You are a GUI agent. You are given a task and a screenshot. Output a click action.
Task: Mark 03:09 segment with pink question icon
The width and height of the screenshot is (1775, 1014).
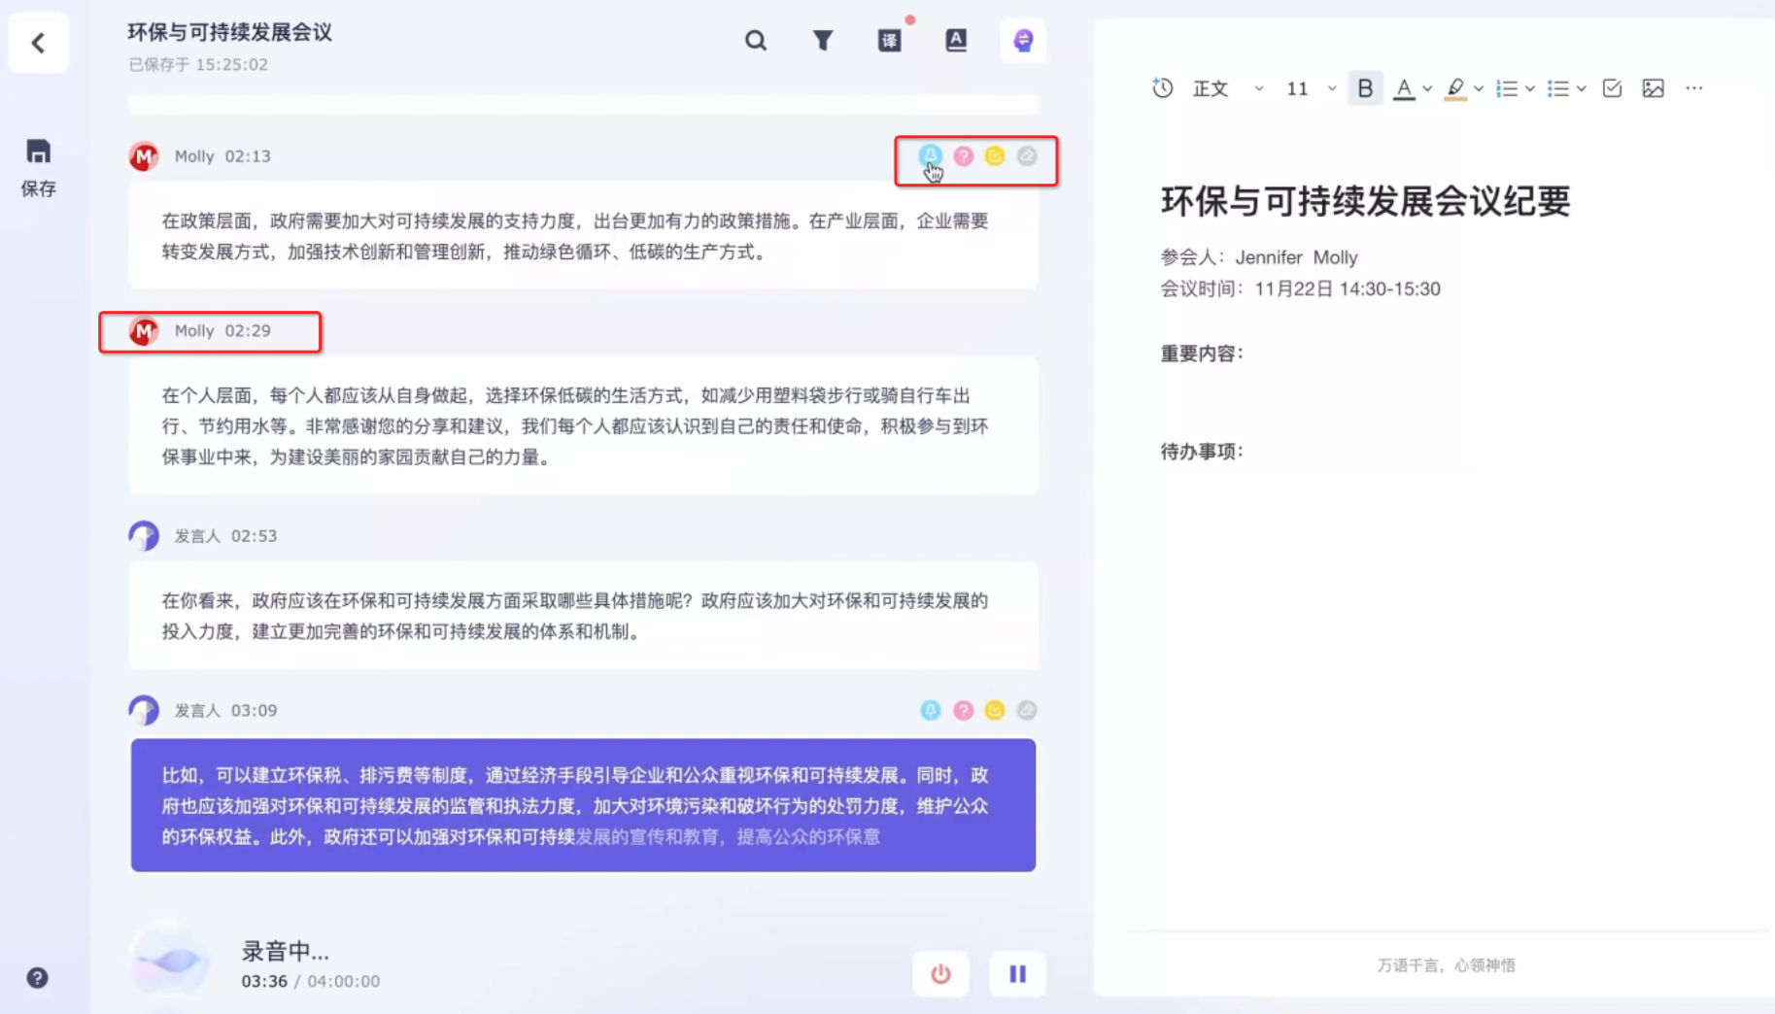[963, 711]
